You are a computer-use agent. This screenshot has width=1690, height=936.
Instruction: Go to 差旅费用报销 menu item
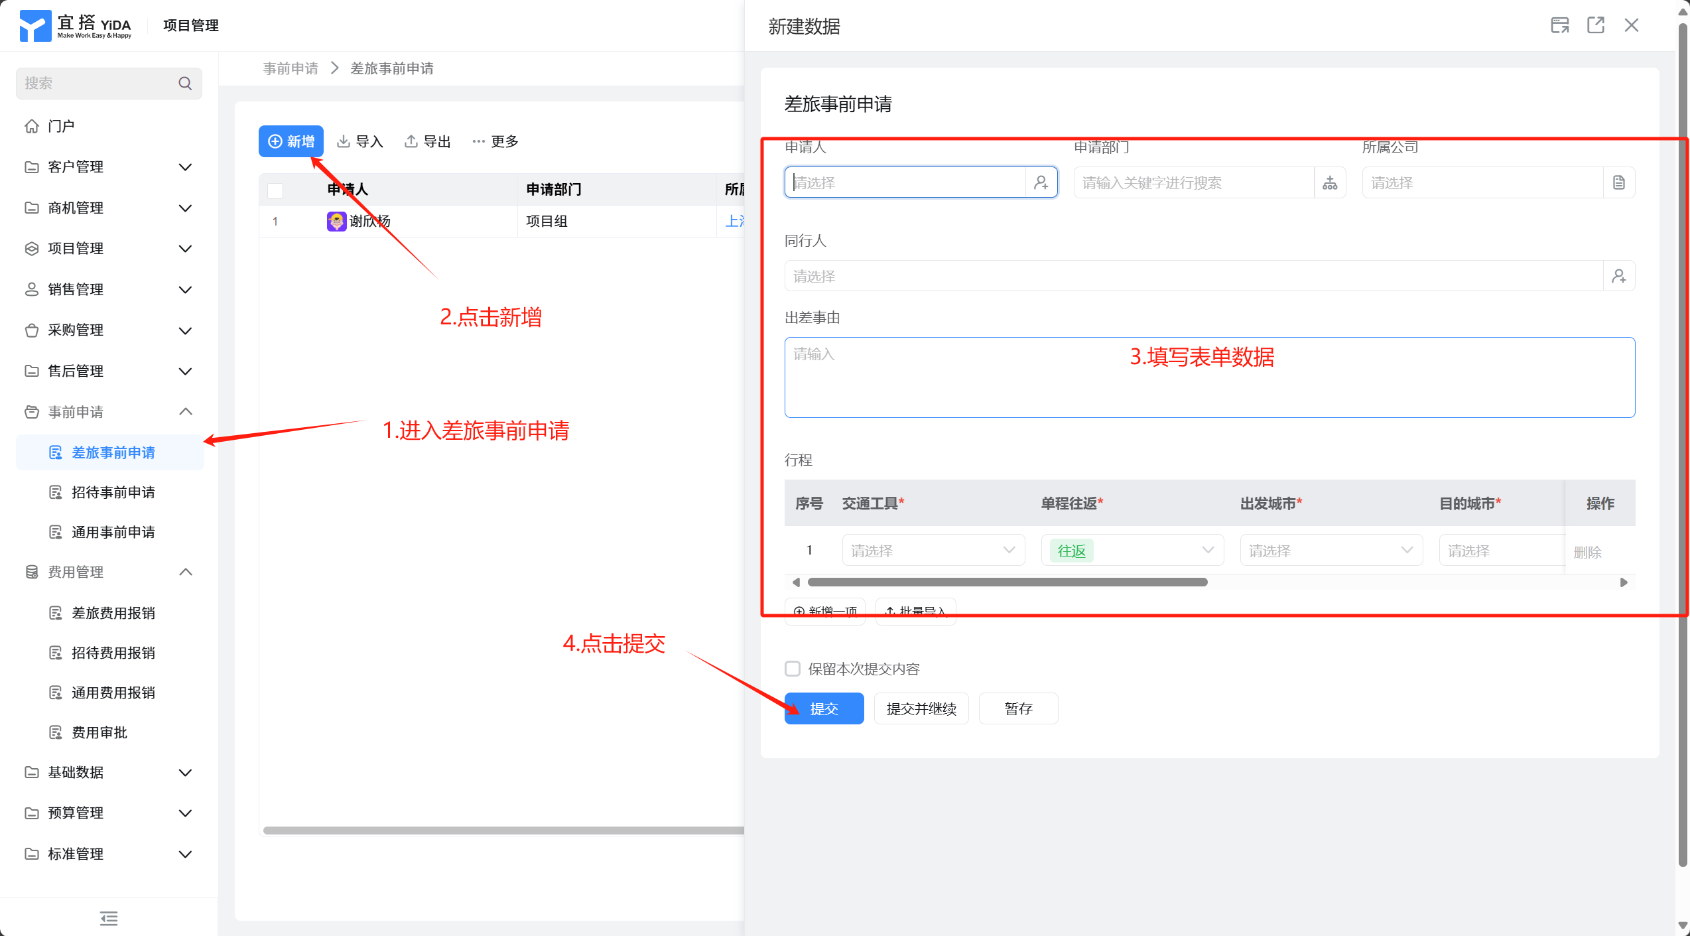coord(113,613)
